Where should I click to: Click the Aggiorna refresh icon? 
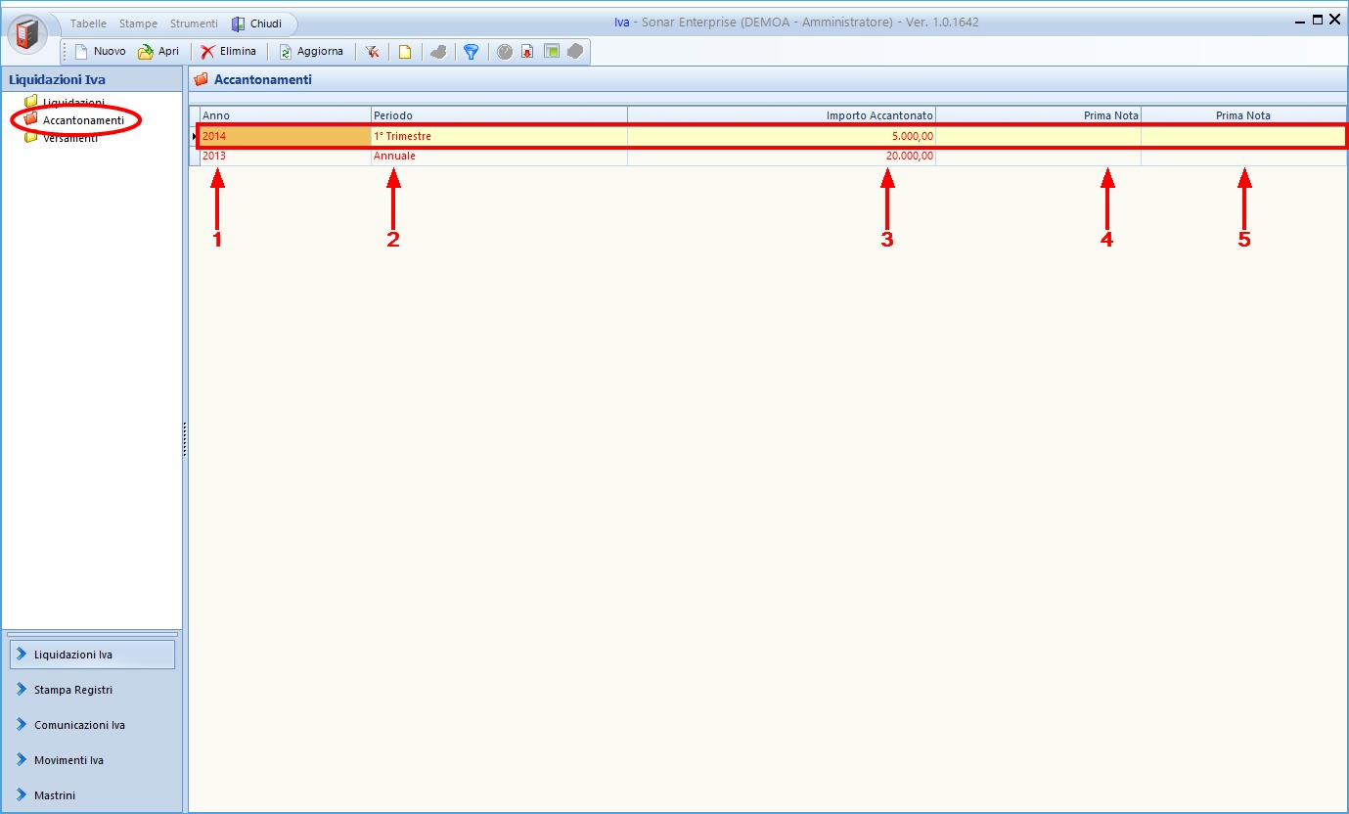coord(285,52)
